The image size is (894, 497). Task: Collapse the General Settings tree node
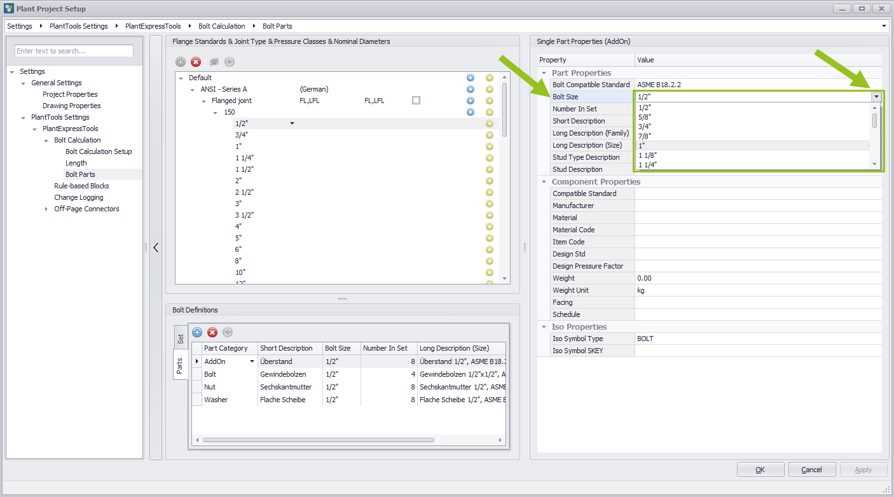[24, 83]
